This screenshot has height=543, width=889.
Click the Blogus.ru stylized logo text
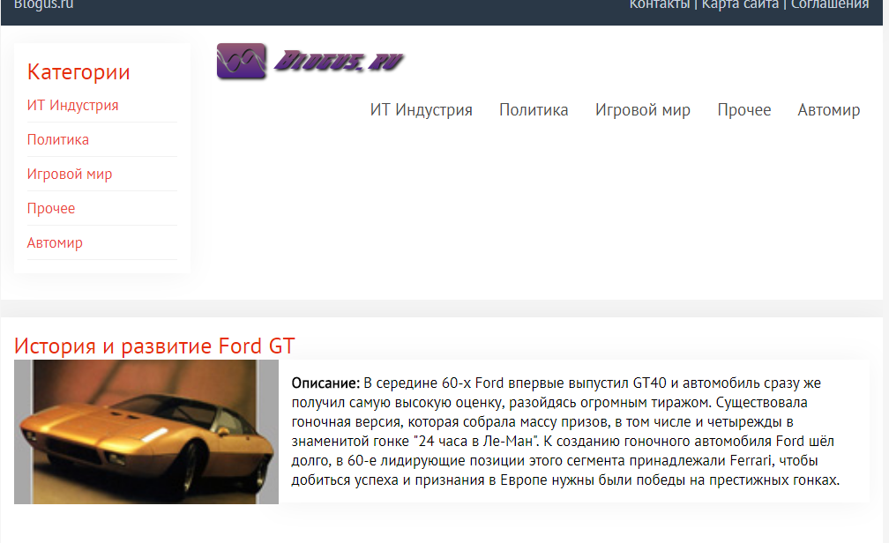[x=339, y=61]
